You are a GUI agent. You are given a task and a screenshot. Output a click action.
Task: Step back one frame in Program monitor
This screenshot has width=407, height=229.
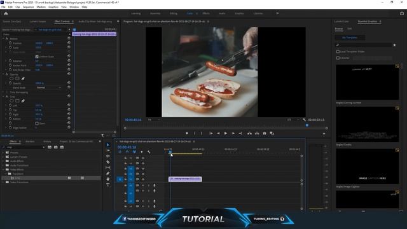tap(218, 134)
